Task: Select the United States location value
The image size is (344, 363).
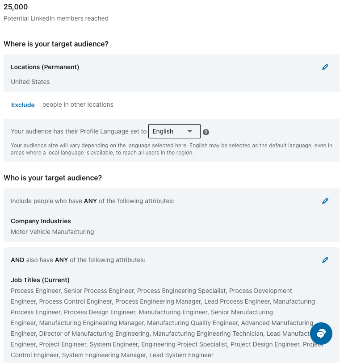Action: pos(30,82)
